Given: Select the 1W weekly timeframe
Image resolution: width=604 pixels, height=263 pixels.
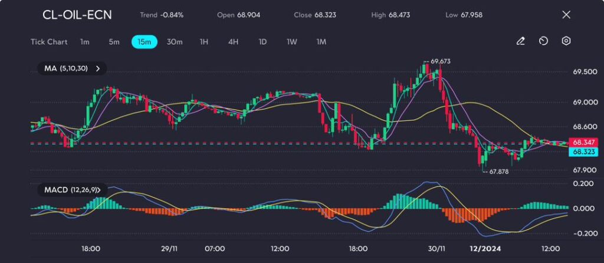Looking at the screenshot, I should point(292,42).
